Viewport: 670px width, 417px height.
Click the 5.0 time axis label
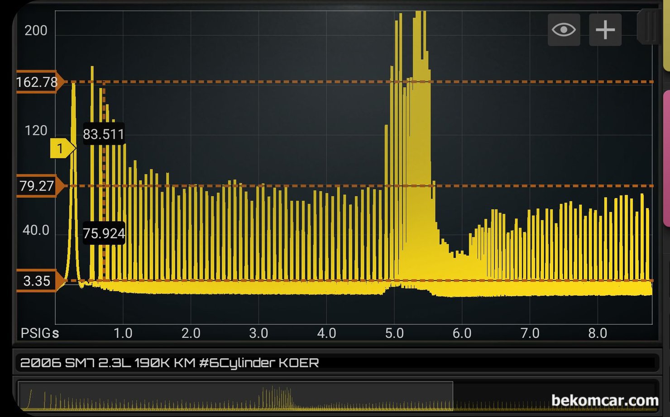click(394, 333)
